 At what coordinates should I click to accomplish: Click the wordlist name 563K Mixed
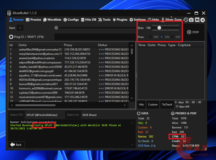click(x=89, y=115)
